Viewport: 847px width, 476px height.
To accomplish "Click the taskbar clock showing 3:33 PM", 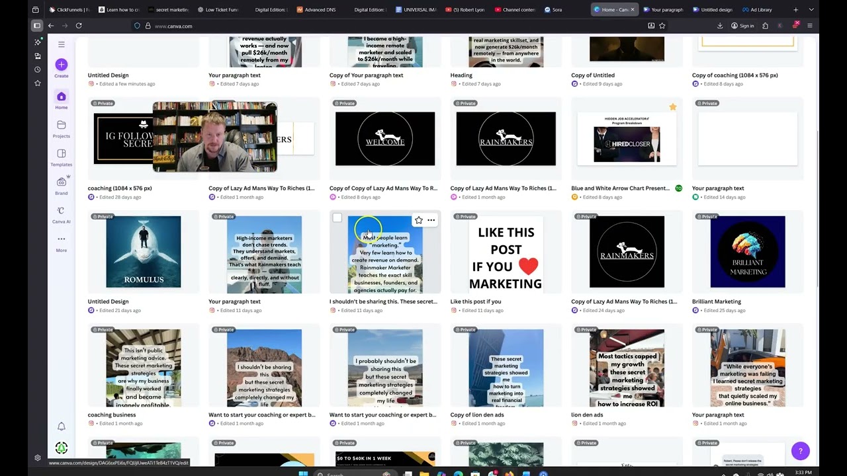I will [x=803, y=472].
